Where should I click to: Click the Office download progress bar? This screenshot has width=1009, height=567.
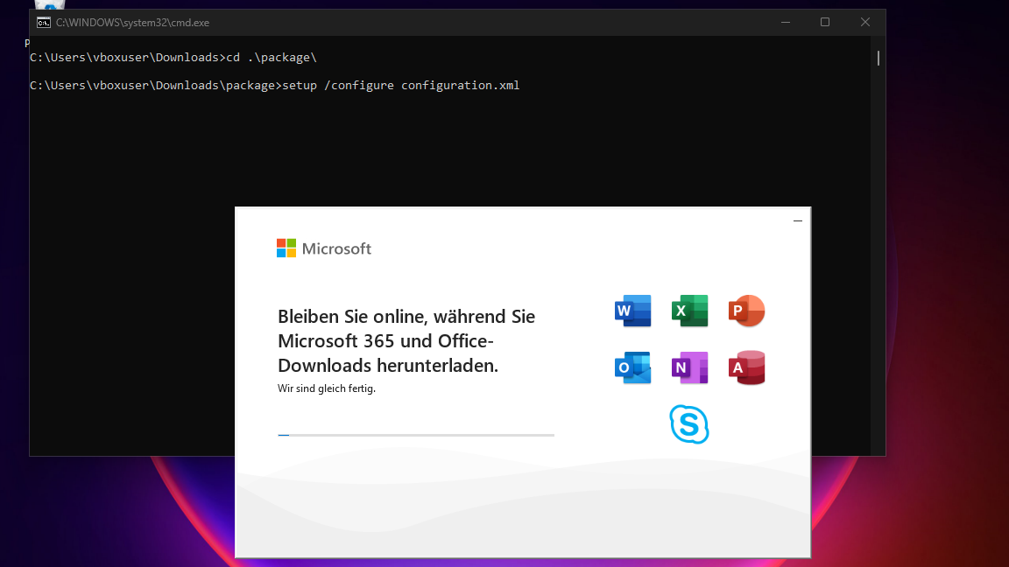416,435
